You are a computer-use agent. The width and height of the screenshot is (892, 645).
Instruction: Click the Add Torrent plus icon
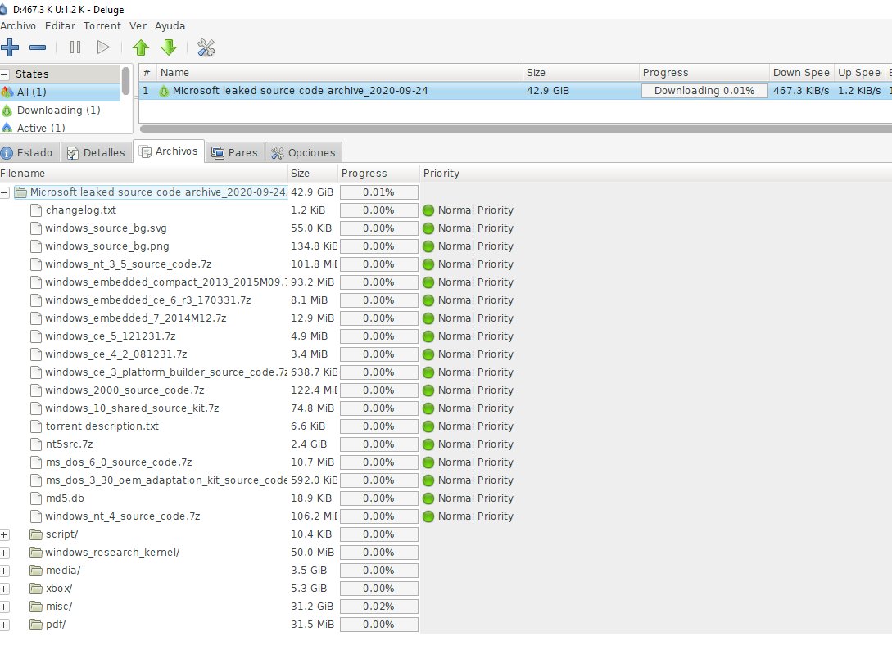9,47
